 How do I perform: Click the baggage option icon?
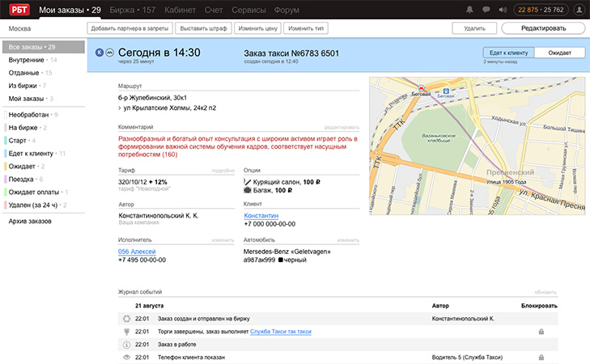[247, 190]
